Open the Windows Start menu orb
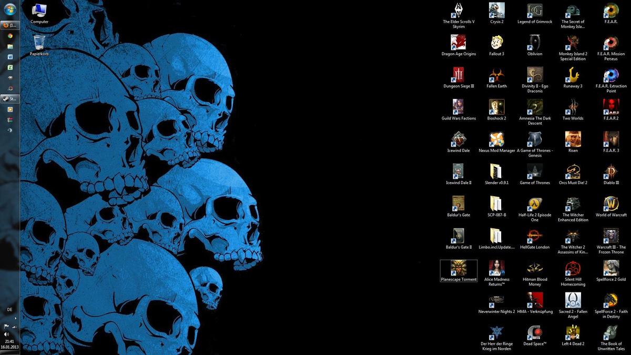 [x=9, y=9]
